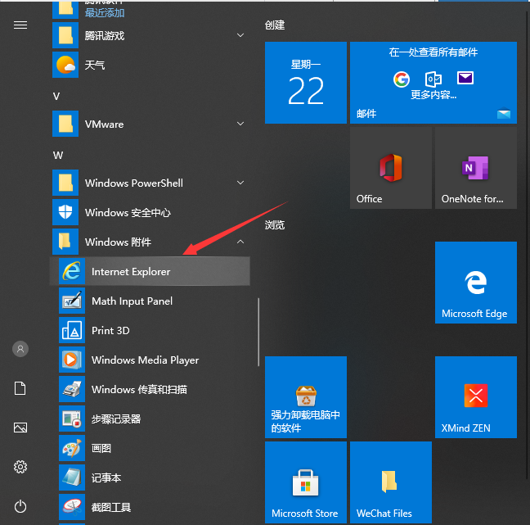Click the app list scrollbar
This screenshot has height=525, width=530.
[x=259, y=332]
